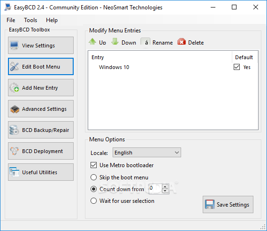Image resolution: width=267 pixels, height=231 pixels.
Task: Uncheck the Default checkbox for Windows 10
Action: pyautogui.click(x=236, y=67)
